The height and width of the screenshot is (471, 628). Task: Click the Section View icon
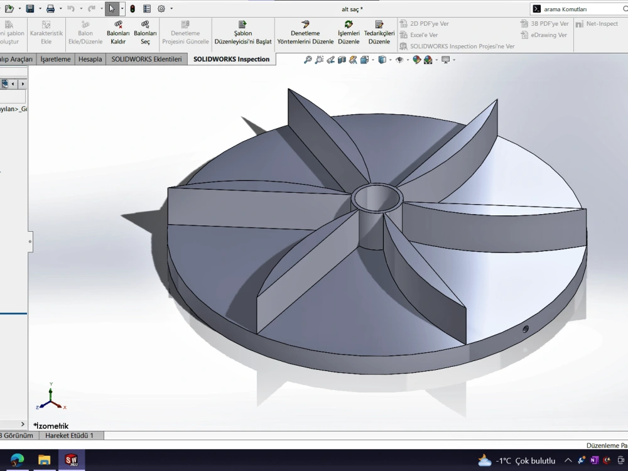pyautogui.click(x=342, y=60)
